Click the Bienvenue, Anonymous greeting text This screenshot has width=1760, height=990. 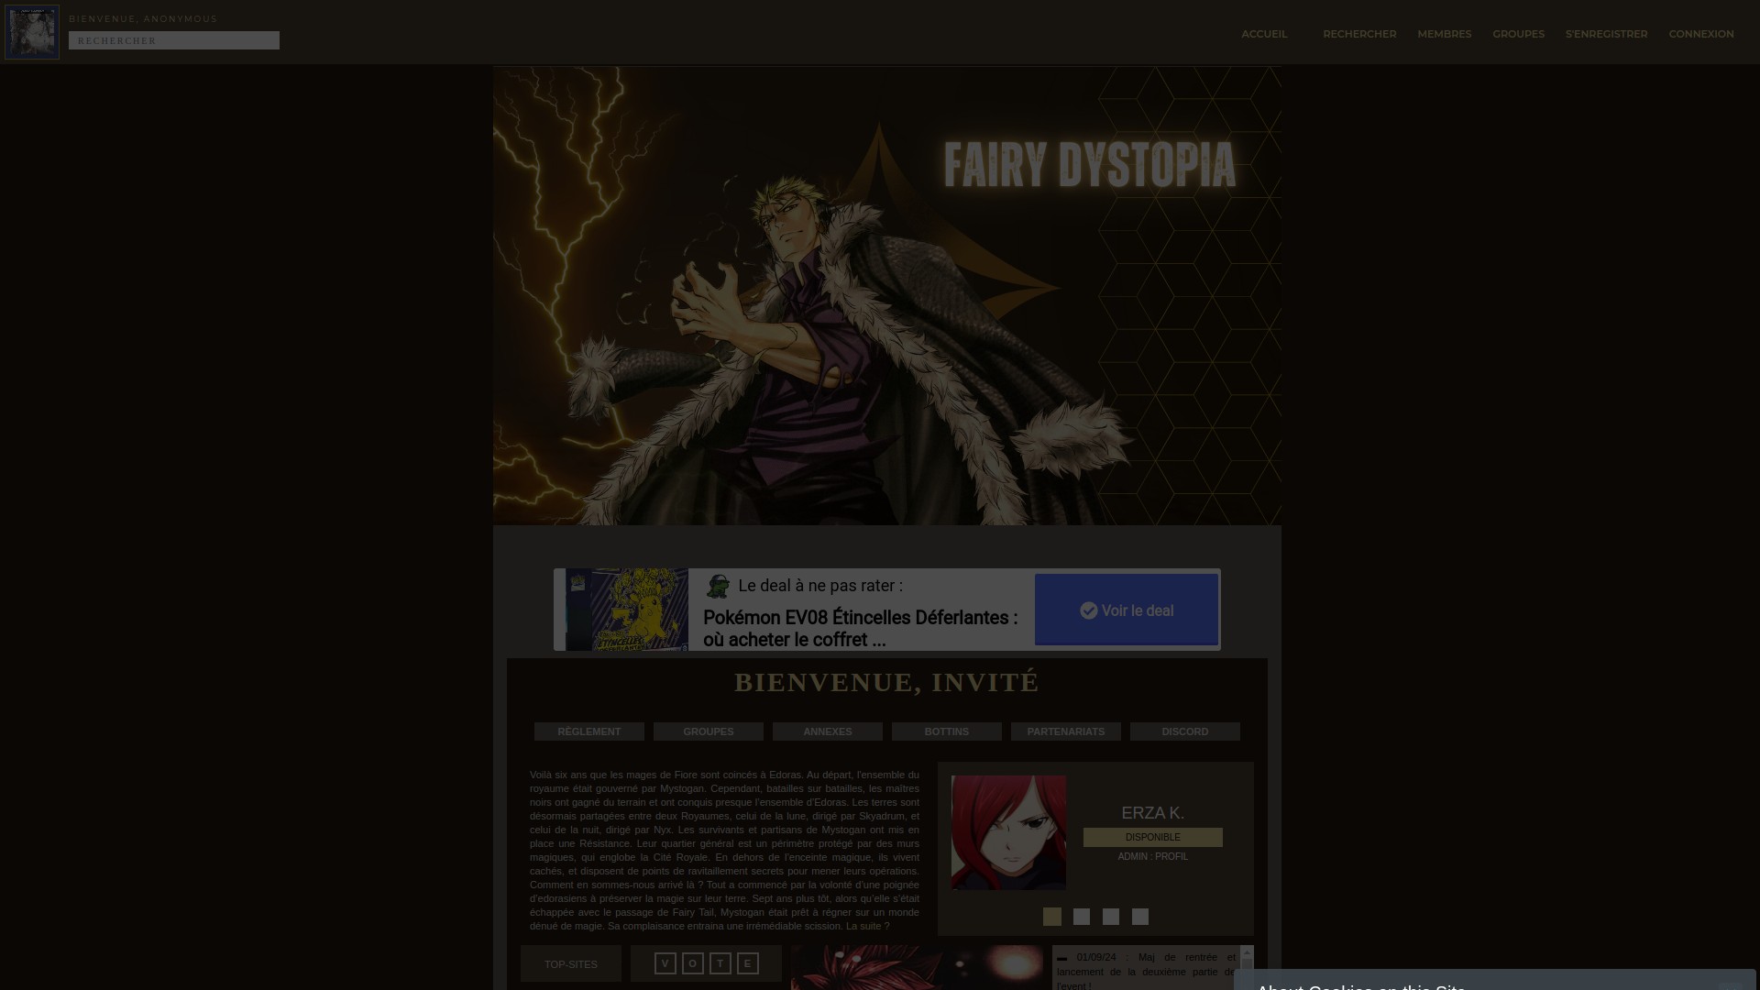143,18
